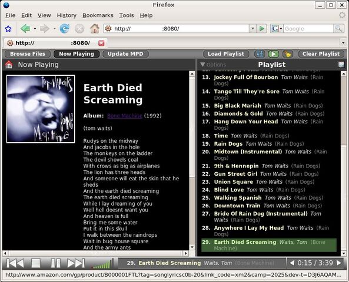Click the Browse Files button
Screen dimensions: 349x282
pos(28,54)
